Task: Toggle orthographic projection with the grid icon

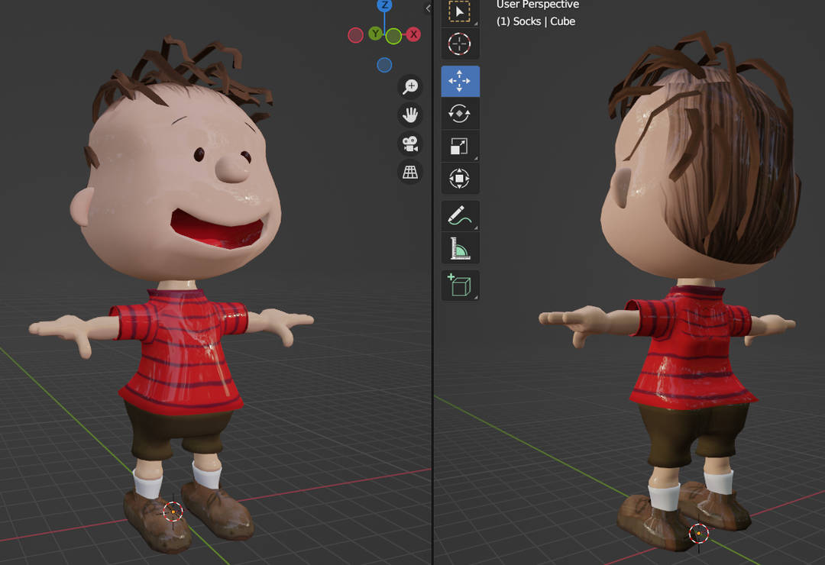Action: [409, 173]
